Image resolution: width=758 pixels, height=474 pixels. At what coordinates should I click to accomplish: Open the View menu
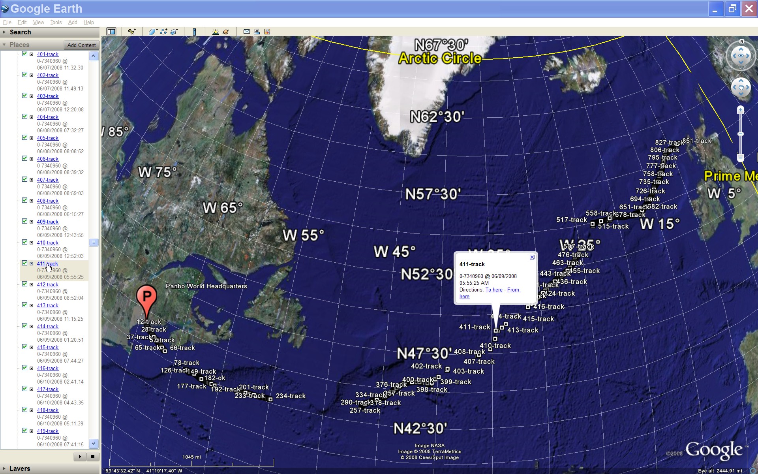38,23
